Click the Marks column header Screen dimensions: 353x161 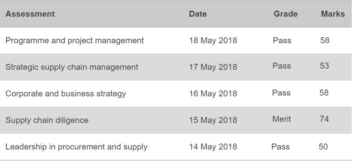point(333,14)
